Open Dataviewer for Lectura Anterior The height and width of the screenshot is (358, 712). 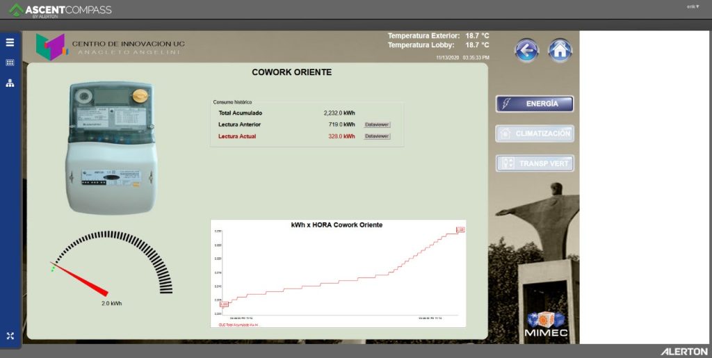[x=377, y=124]
